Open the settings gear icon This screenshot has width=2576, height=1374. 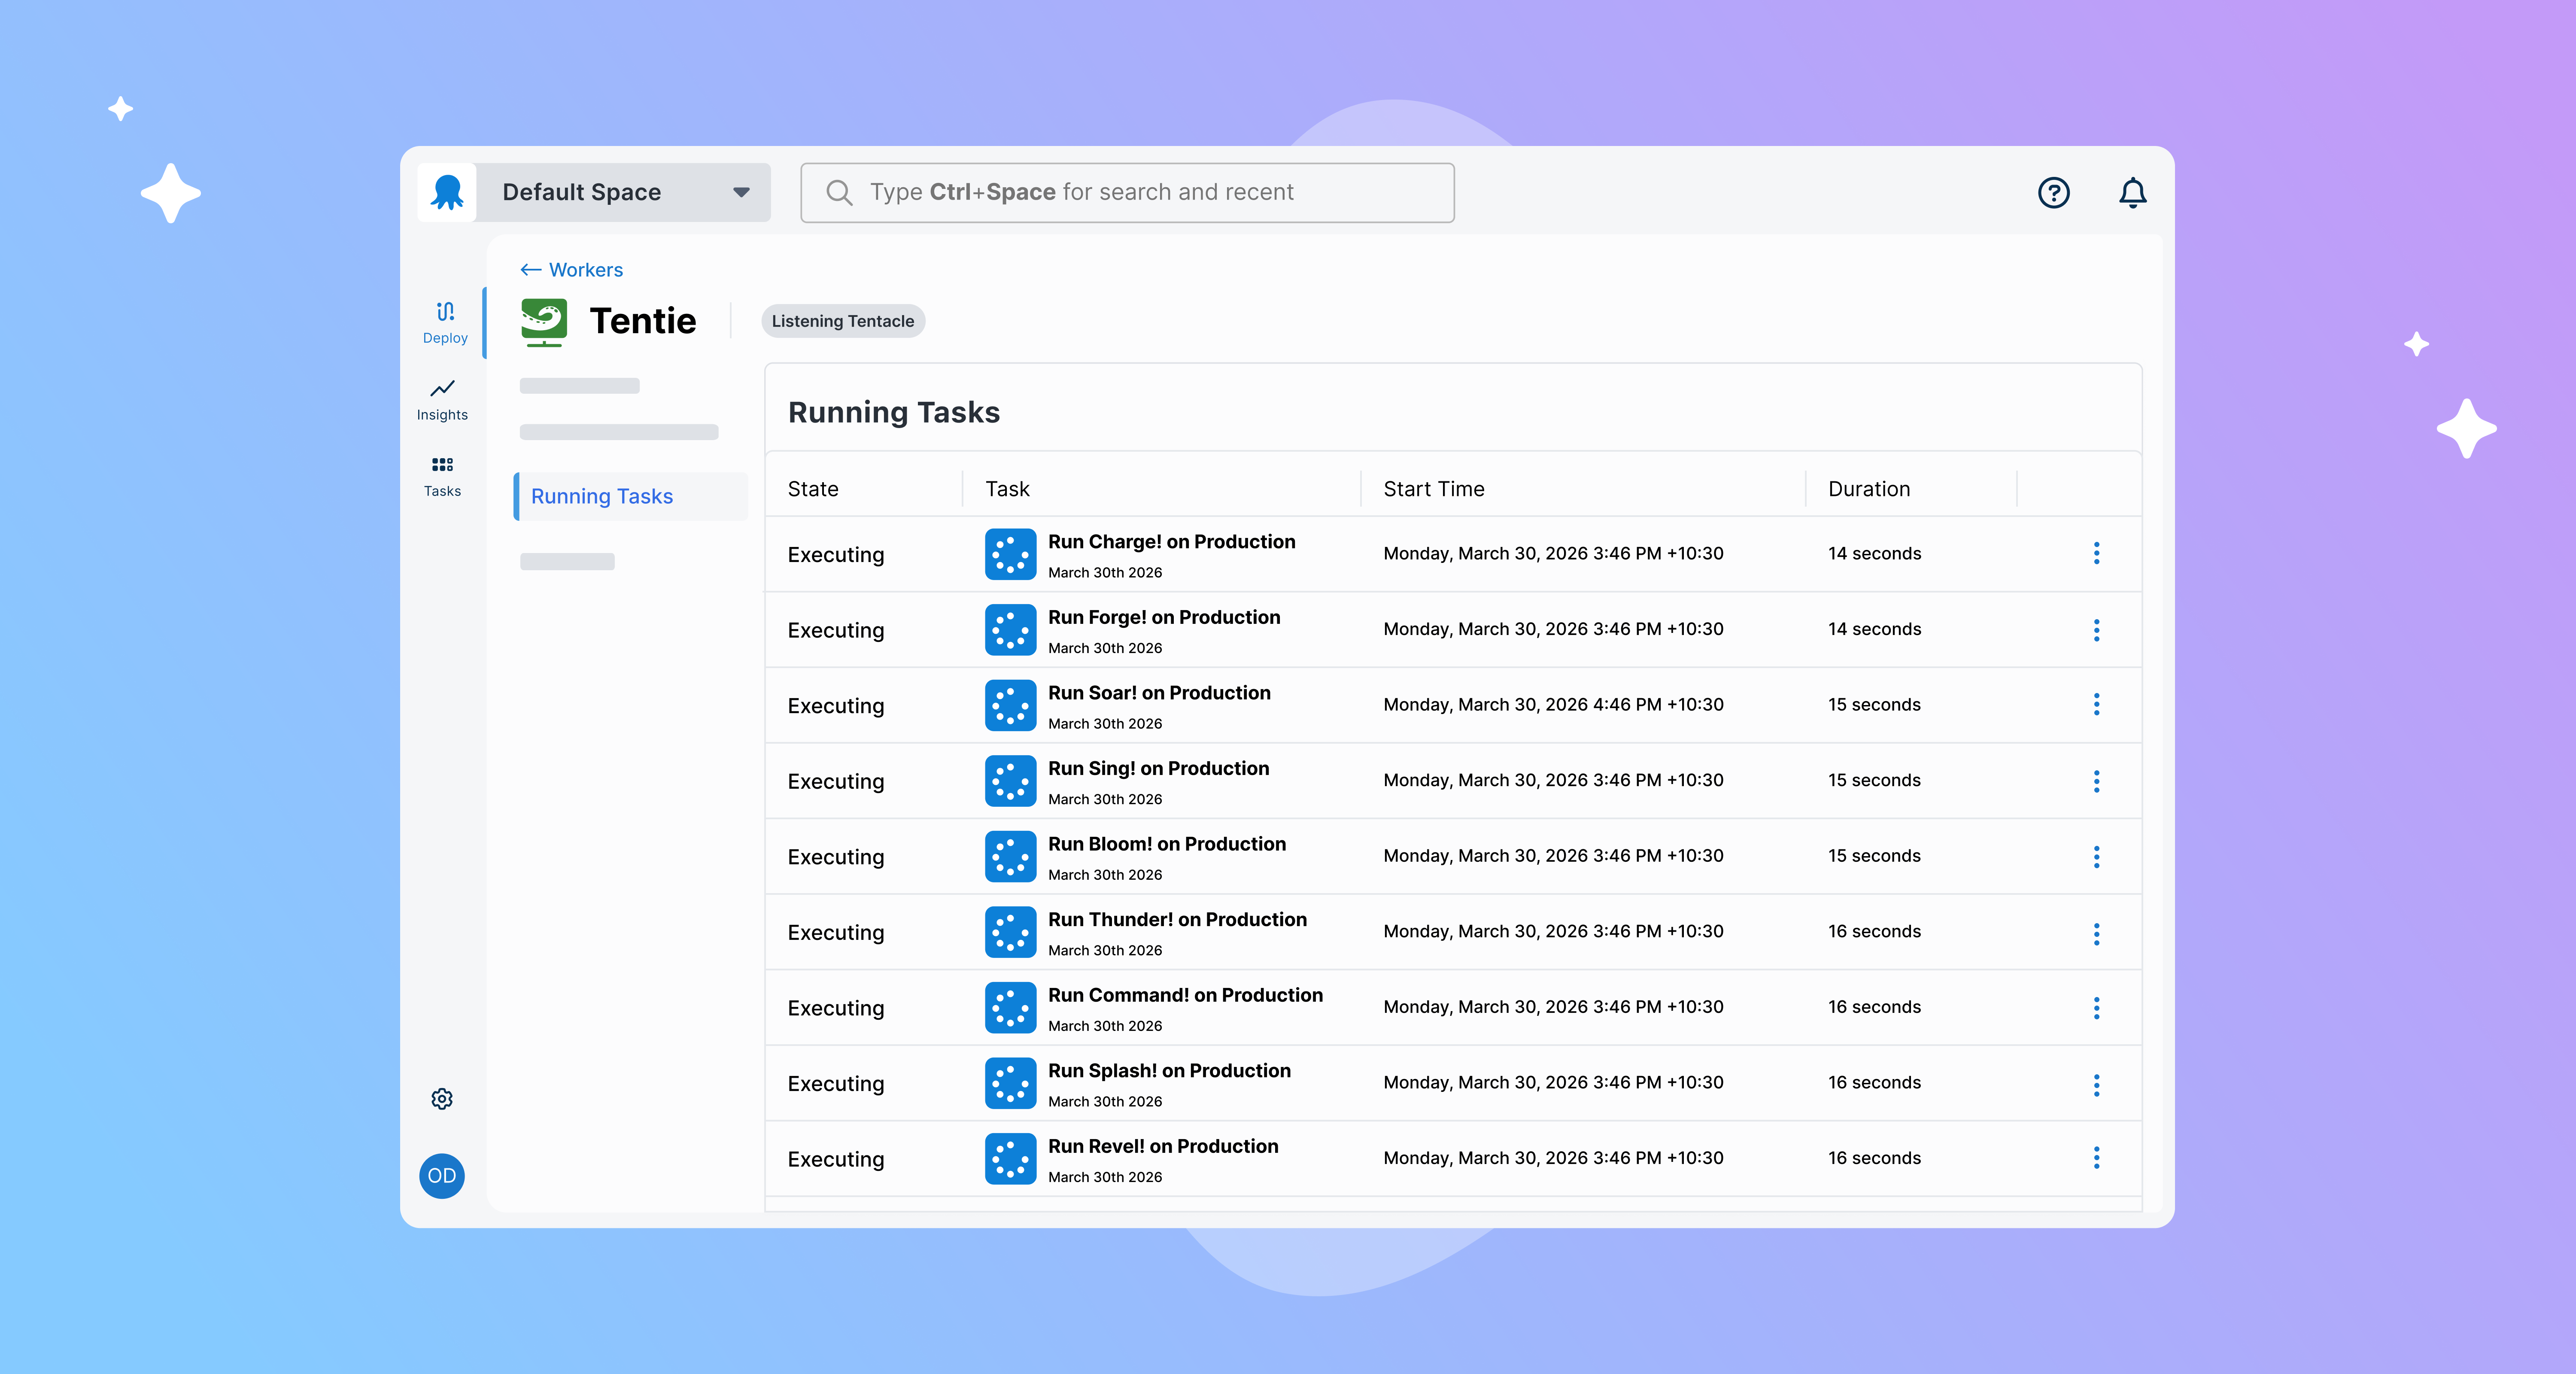[442, 1099]
